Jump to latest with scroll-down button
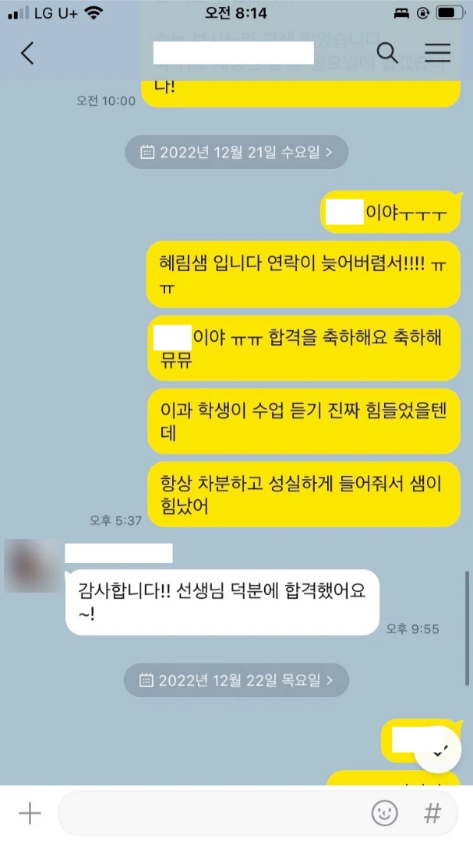The image size is (473, 841). tap(438, 749)
